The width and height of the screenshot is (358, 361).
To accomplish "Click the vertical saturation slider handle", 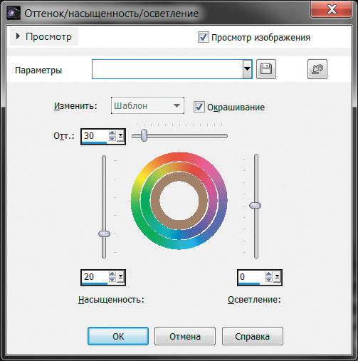I will coord(104,234).
